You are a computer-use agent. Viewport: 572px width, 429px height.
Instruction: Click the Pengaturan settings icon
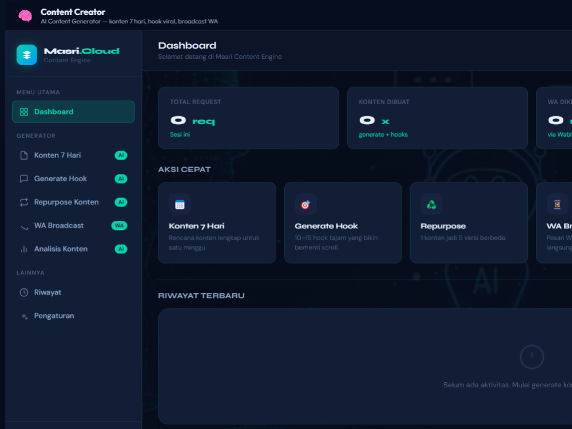[x=25, y=316]
